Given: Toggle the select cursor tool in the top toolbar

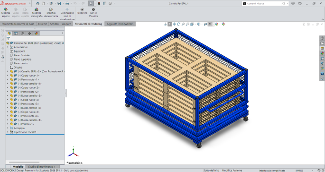Looking at the screenshot, I should (x=91, y=3).
